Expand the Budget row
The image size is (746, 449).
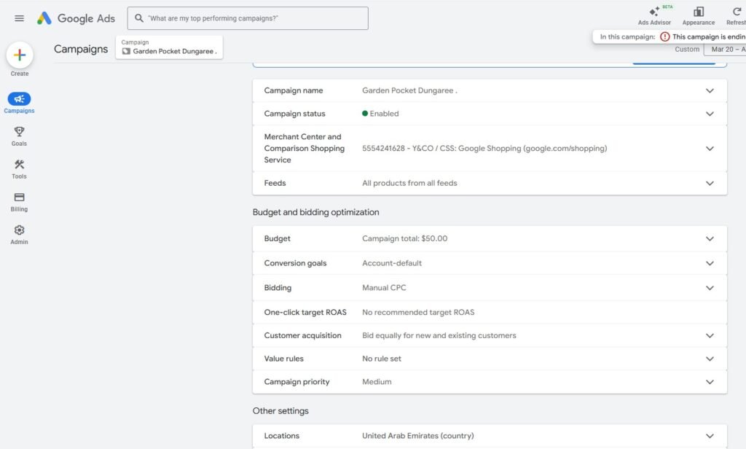[x=710, y=238]
